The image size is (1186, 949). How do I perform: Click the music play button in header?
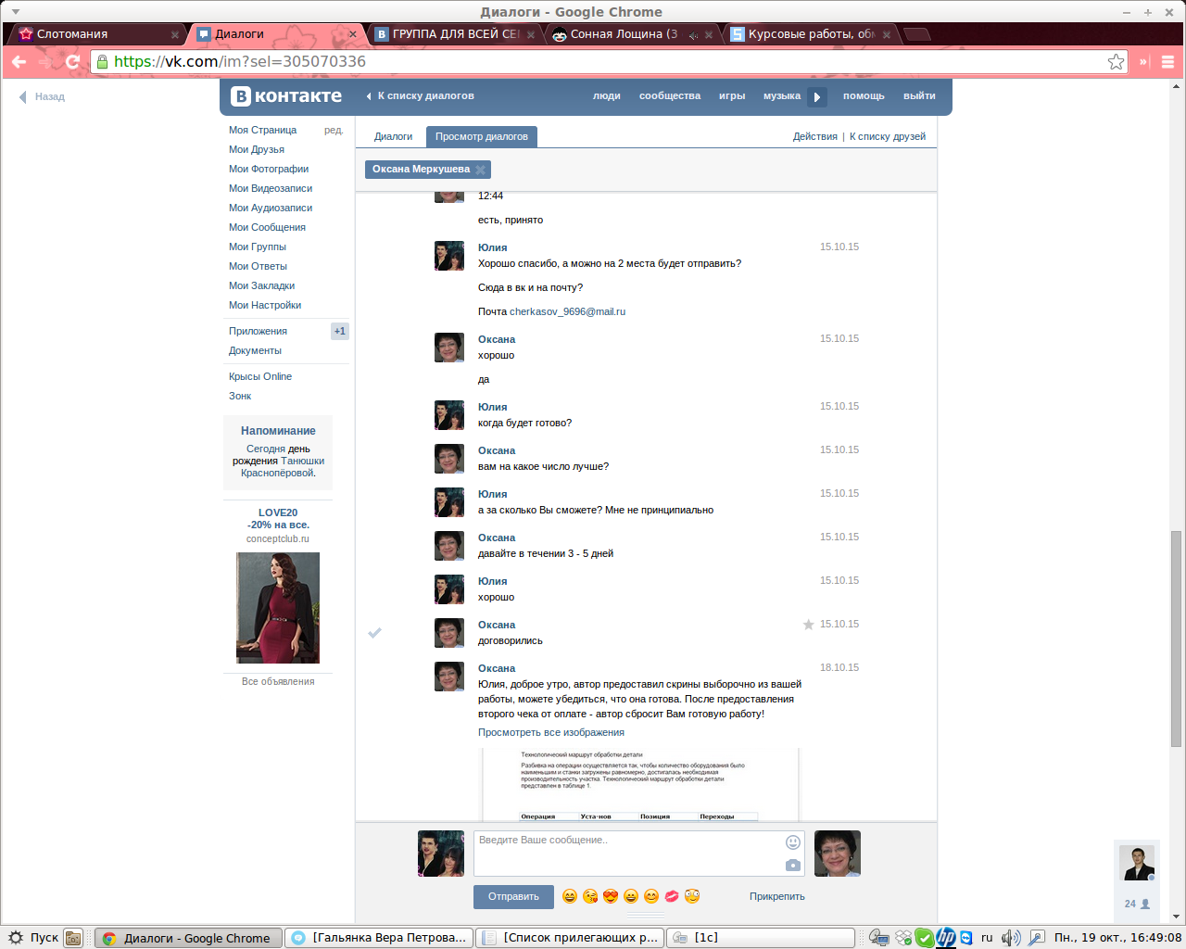[x=816, y=96]
